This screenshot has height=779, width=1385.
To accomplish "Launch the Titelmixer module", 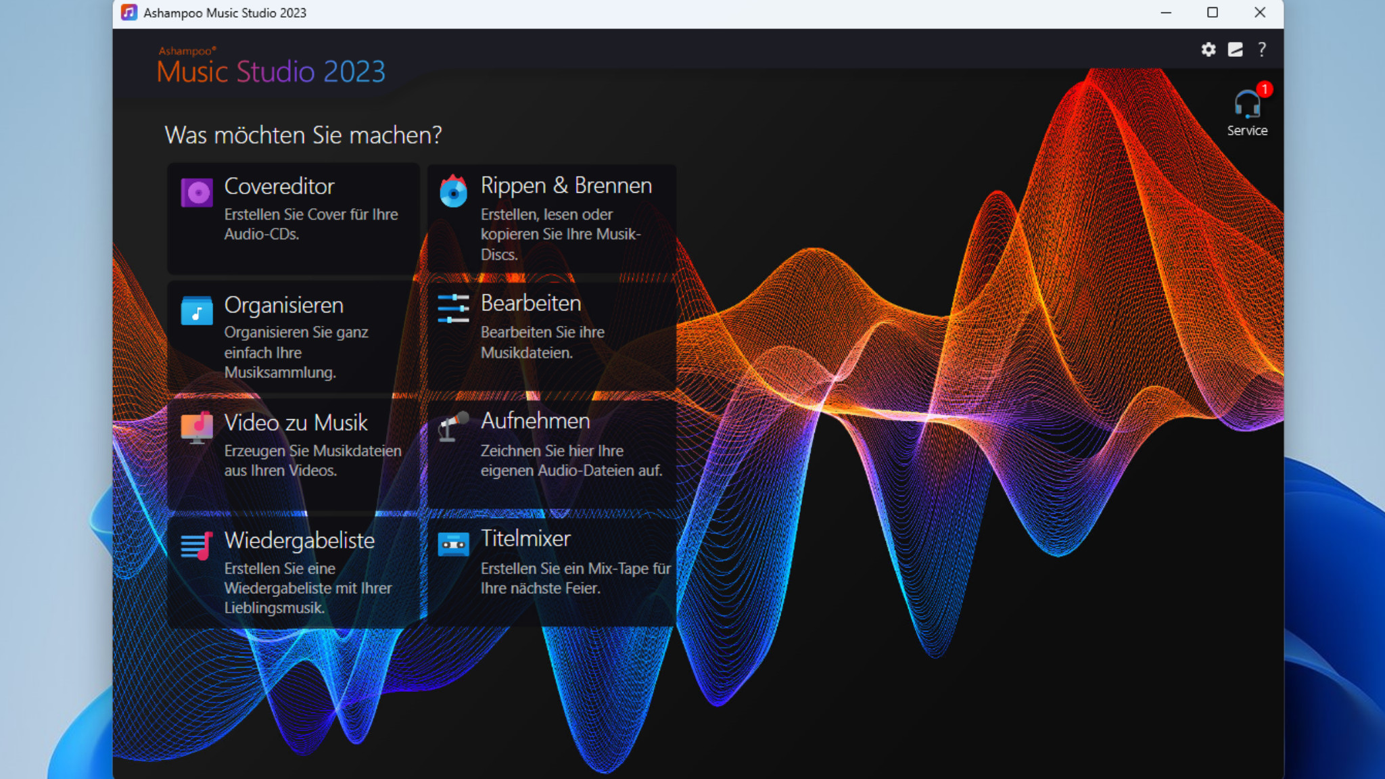I will pos(525,538).
